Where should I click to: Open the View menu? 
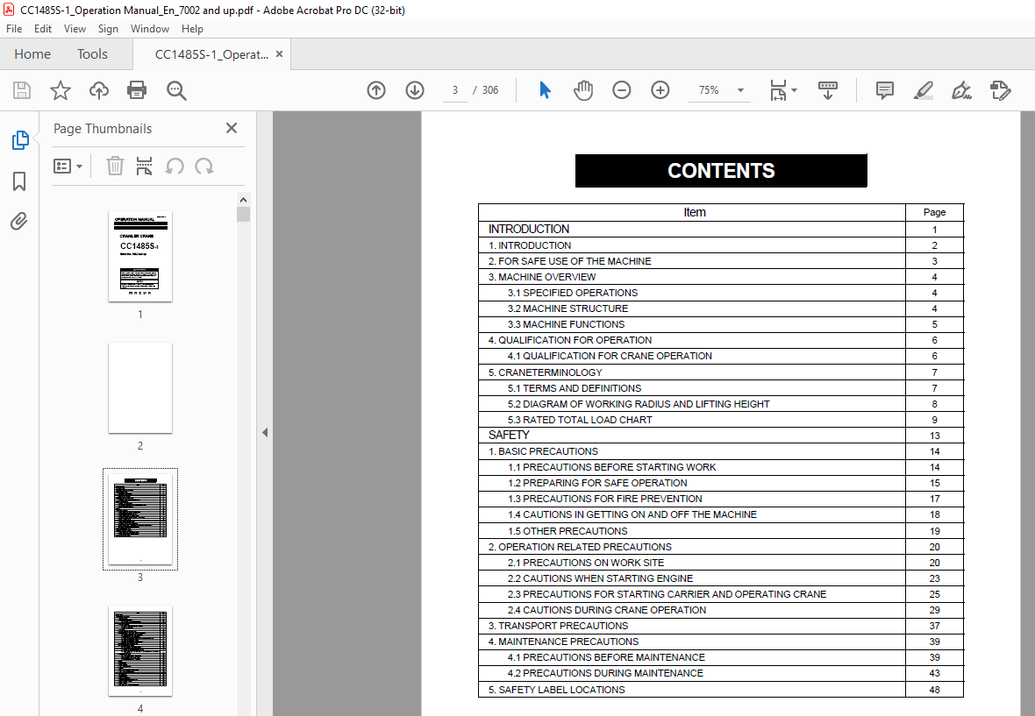pyautogui.click(x=75, y=29)
